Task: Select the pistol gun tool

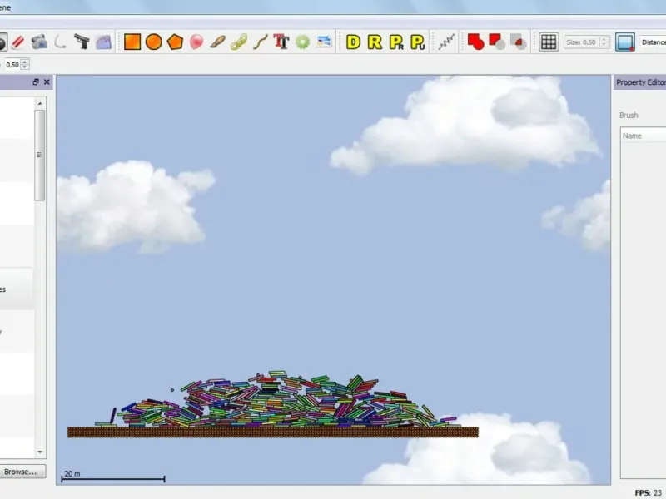Action: click(82, 42)
